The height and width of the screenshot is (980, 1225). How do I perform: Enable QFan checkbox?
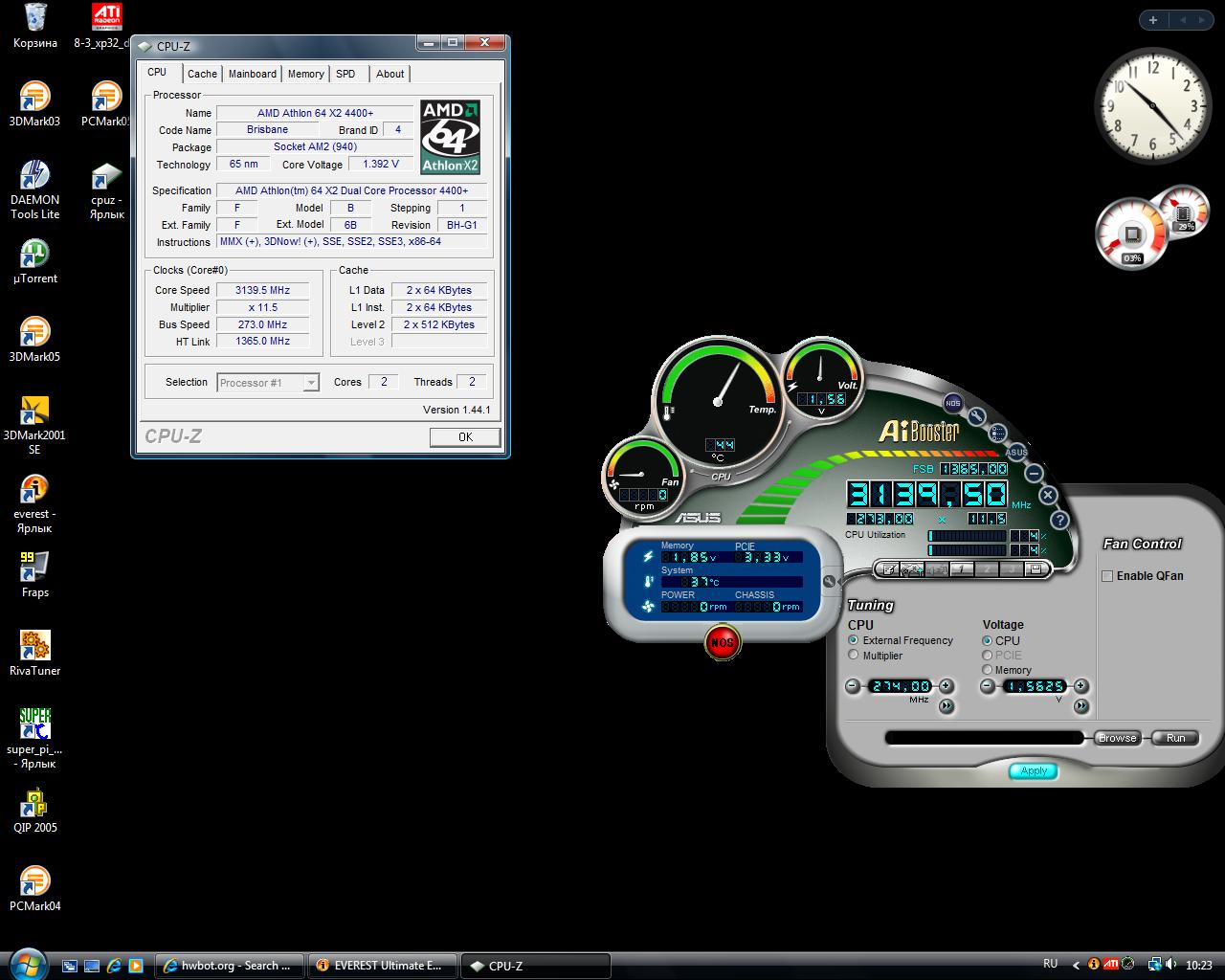coord(1107,576)
